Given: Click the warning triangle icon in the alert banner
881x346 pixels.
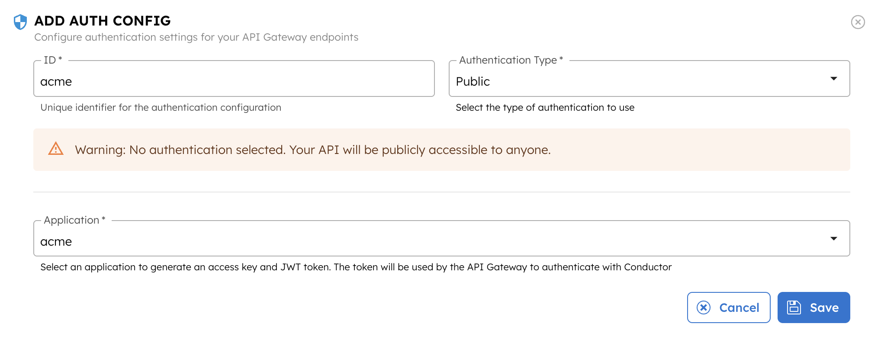Looking at the screenshot, I should point(56,149).
